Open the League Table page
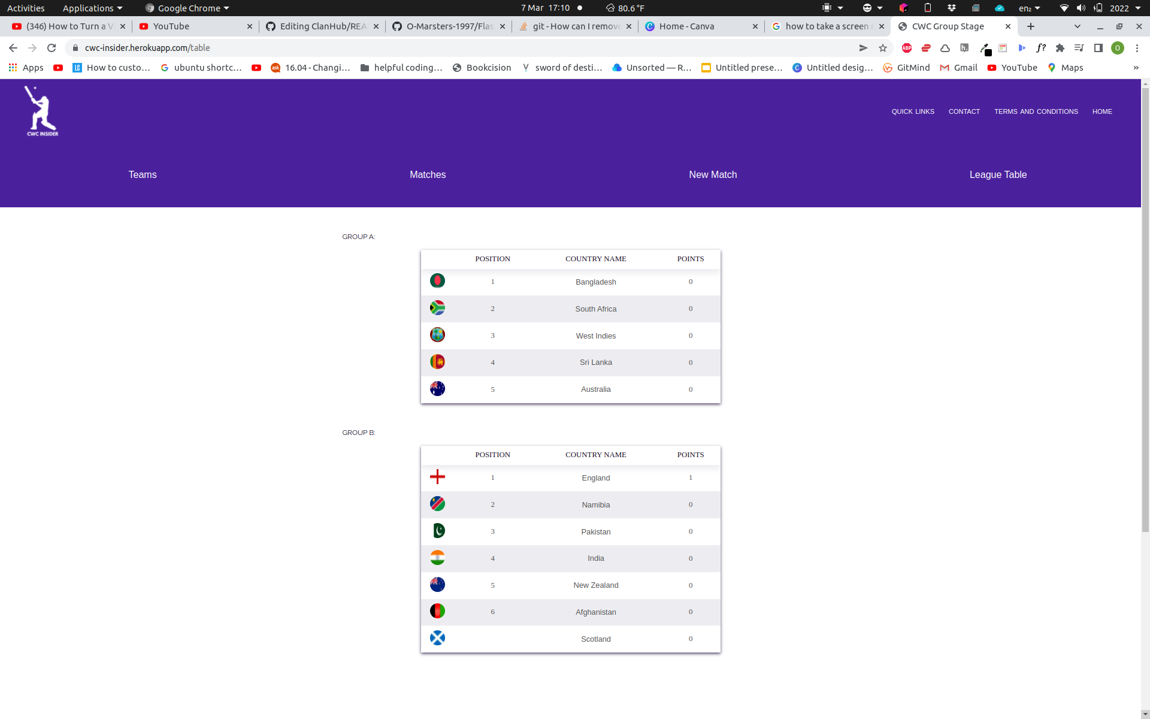This screenshot has height=719, width=1150. (x=998, y=174)
